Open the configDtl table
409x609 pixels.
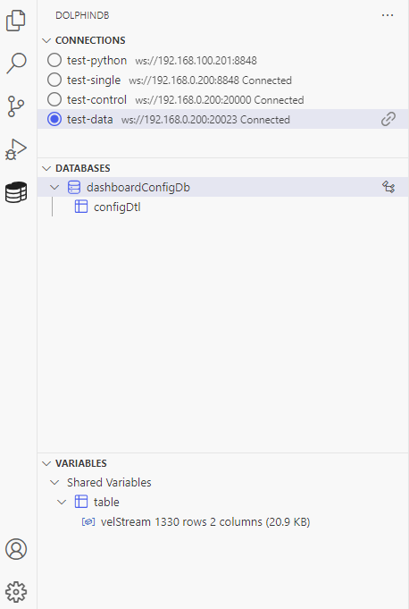tap(117, 207)
